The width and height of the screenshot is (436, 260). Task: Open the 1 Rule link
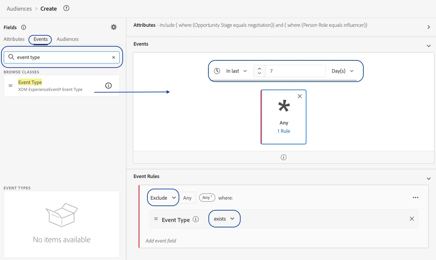(284, 131)
